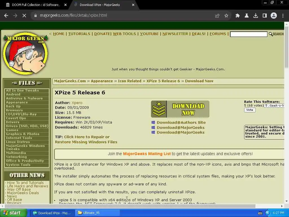This screenshot has width=289, height=217.
Task: Click the site search input field
Action: pyautogui.click(x=249, y=34)
